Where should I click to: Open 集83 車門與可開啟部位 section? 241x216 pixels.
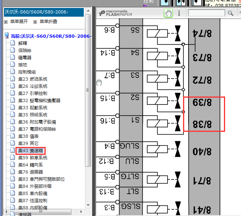coord(42,179)
